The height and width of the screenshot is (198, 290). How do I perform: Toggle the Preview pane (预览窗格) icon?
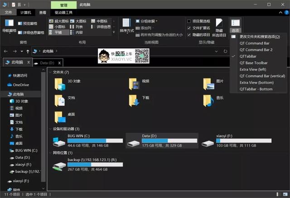[20, 24]
